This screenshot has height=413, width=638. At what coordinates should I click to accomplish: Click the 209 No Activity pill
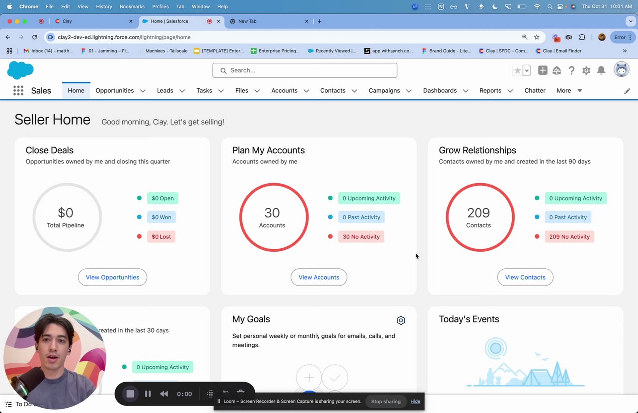click(569, 237)
